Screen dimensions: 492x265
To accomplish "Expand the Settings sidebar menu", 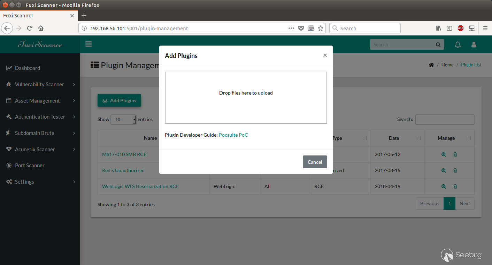I will coord(40,182).
